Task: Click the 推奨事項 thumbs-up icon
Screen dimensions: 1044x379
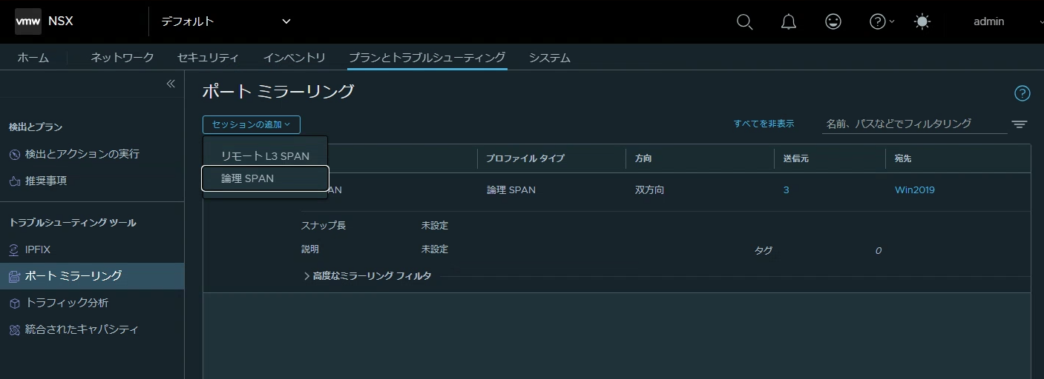Action: pos(14,181)
